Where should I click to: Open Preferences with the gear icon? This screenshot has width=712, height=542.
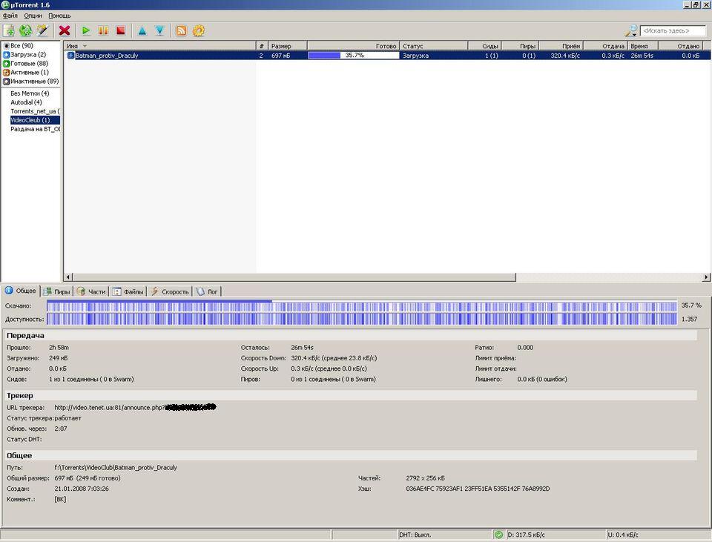pyautogui.click(x=198, y=30)
